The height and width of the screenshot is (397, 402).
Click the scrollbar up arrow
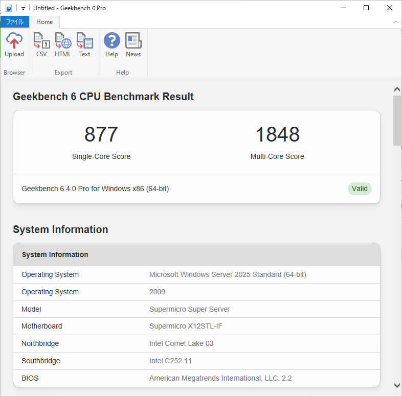point(397,89)
